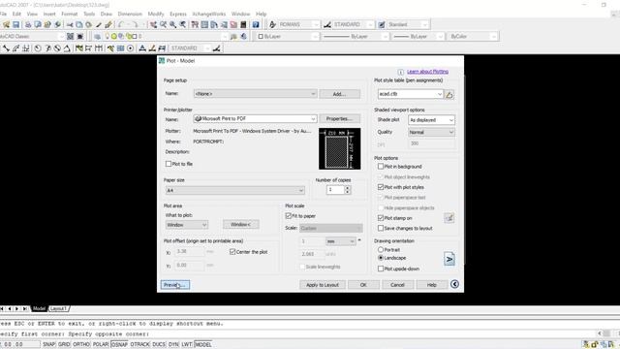The image size is (620, 349).
Task: Select the Landscape orientation radio button
Action: pyautogui.click(x=381, y=258)
